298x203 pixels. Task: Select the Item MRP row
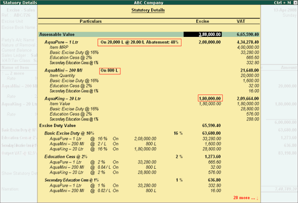59,47
